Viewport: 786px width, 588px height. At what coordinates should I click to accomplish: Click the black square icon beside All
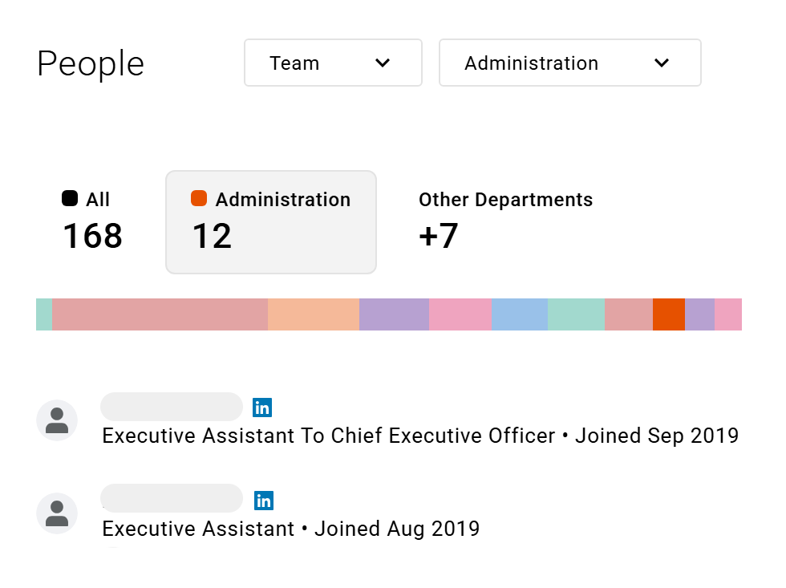coord(70,199)
